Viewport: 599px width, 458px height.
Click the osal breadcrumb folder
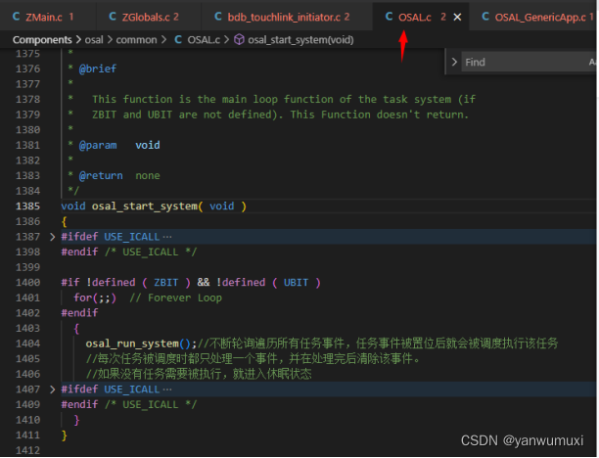pyautogui.click(x=94, y=40)
